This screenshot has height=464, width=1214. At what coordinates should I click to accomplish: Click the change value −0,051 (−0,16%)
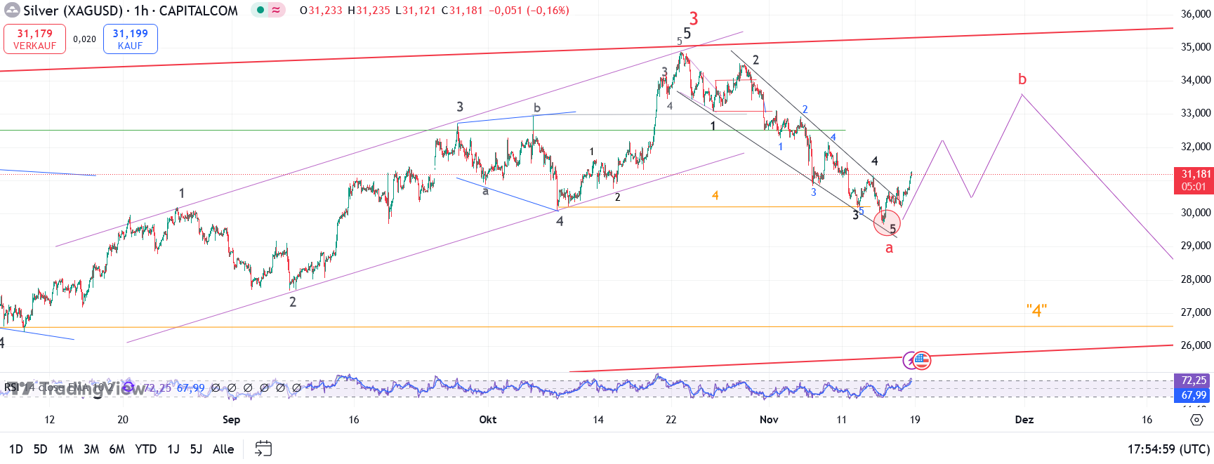pyautogui.click(x=529, y=11)
